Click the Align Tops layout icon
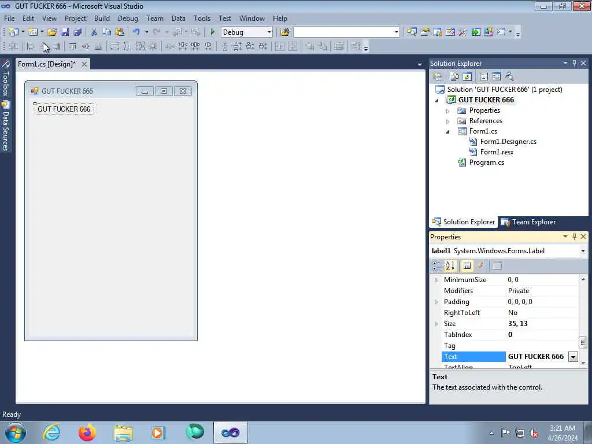592x444 pixels. coord(73,46)
